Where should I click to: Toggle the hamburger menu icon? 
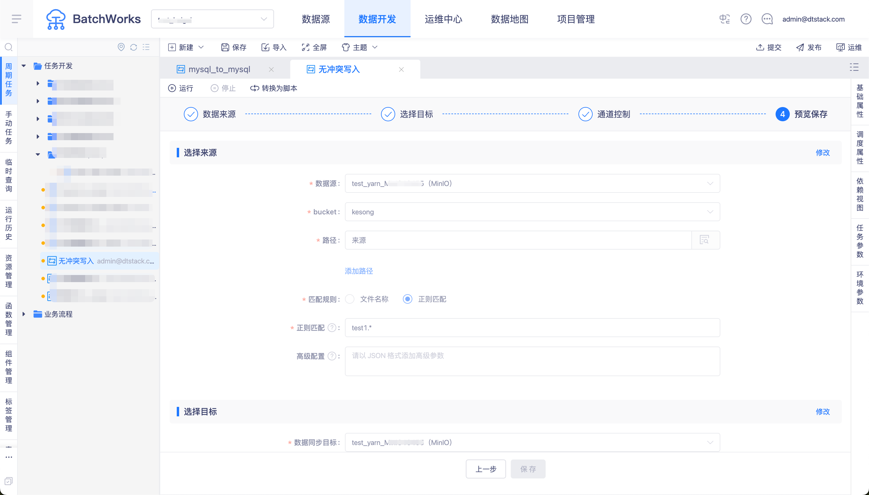(16, 19)
